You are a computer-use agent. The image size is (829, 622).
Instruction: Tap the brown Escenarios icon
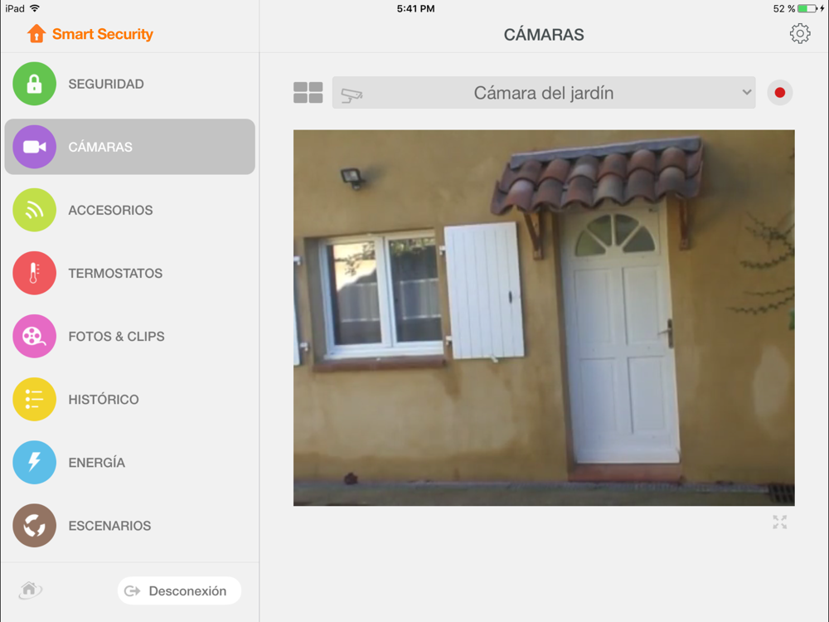pos(34,525)
